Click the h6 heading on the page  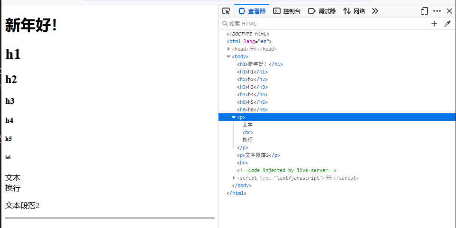coord(8,158)
